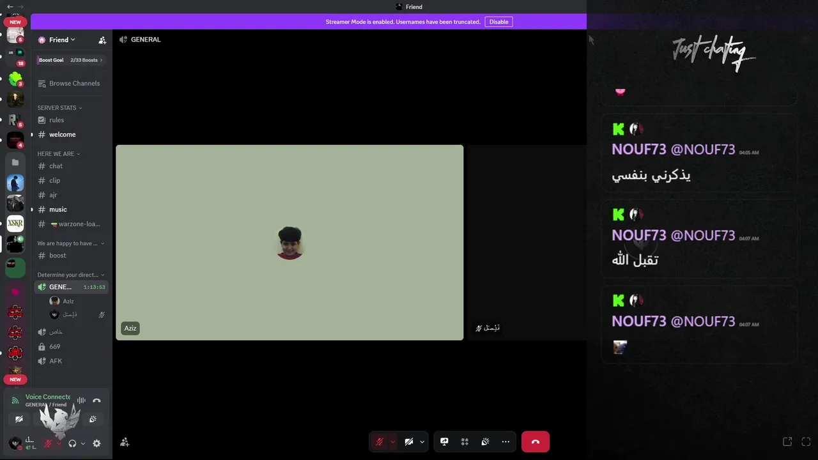Open output device options arrow beside headphones
The width and height of the screenshot is (818, 460).
(83, 443)
